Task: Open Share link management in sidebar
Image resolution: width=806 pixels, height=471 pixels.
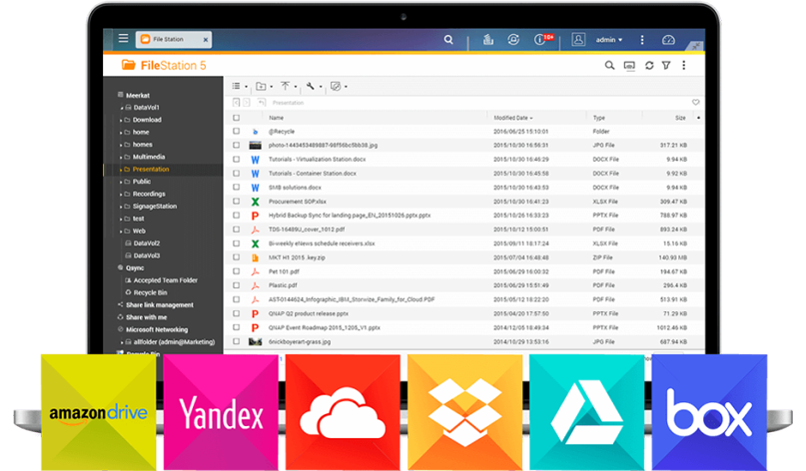Action: click(x=160, y=304)
